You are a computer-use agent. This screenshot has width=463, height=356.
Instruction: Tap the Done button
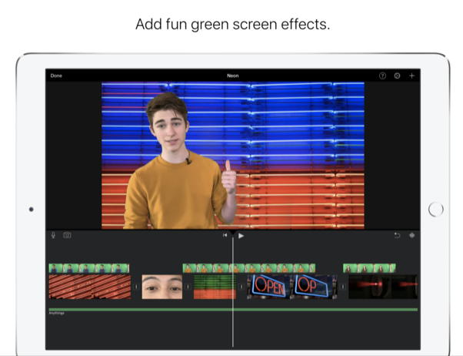[56, 76]
